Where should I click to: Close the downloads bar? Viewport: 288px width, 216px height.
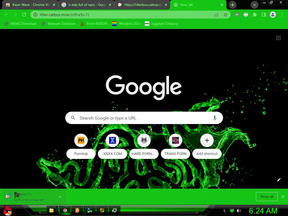(x=283, y=197)
